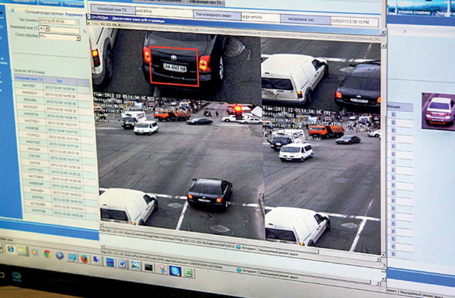This screenshot has width=455, height=298.
Task: Open the command prompt taskbar icon
Action: coord(149,267)
